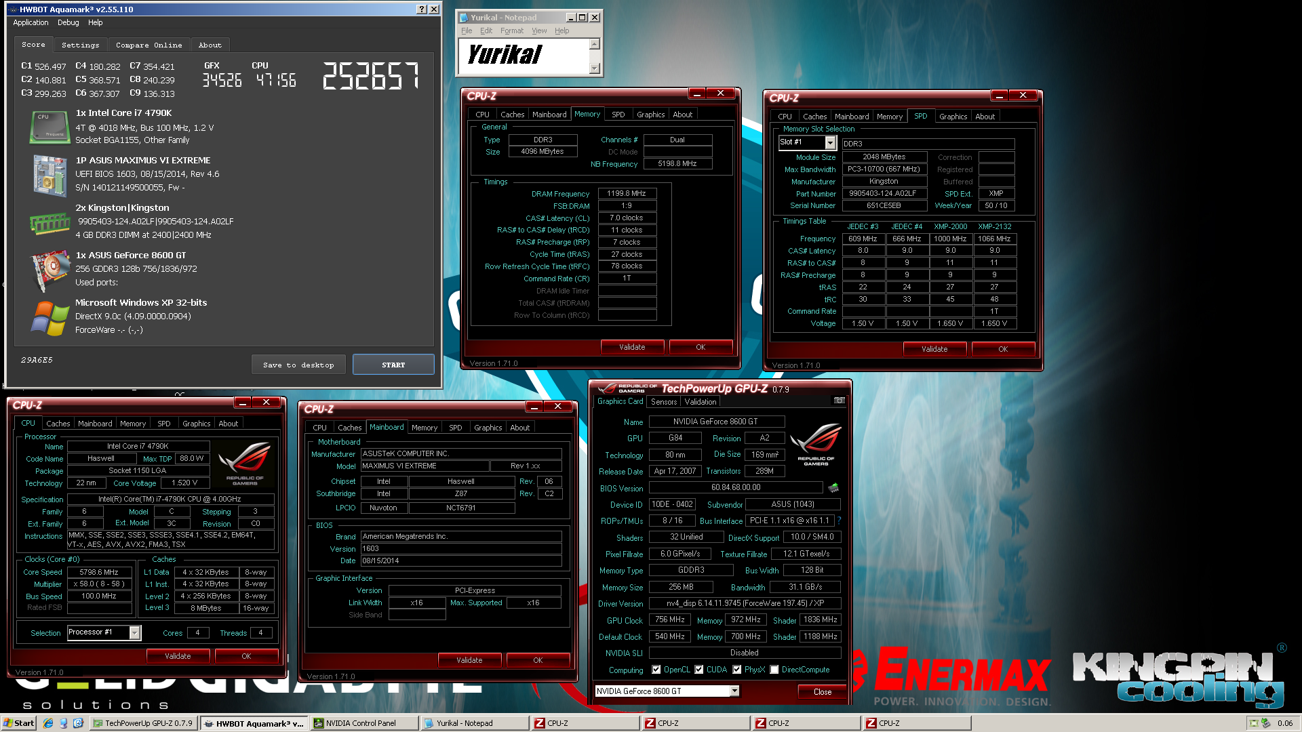
Task: Click OK in the CPU-Z CPU window
Action: [246, 656]
